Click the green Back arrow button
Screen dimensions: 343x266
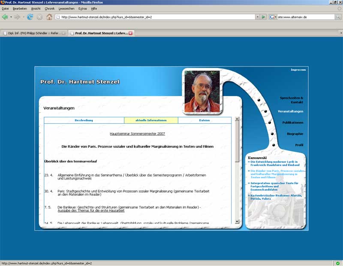click(x=5, y=17)
